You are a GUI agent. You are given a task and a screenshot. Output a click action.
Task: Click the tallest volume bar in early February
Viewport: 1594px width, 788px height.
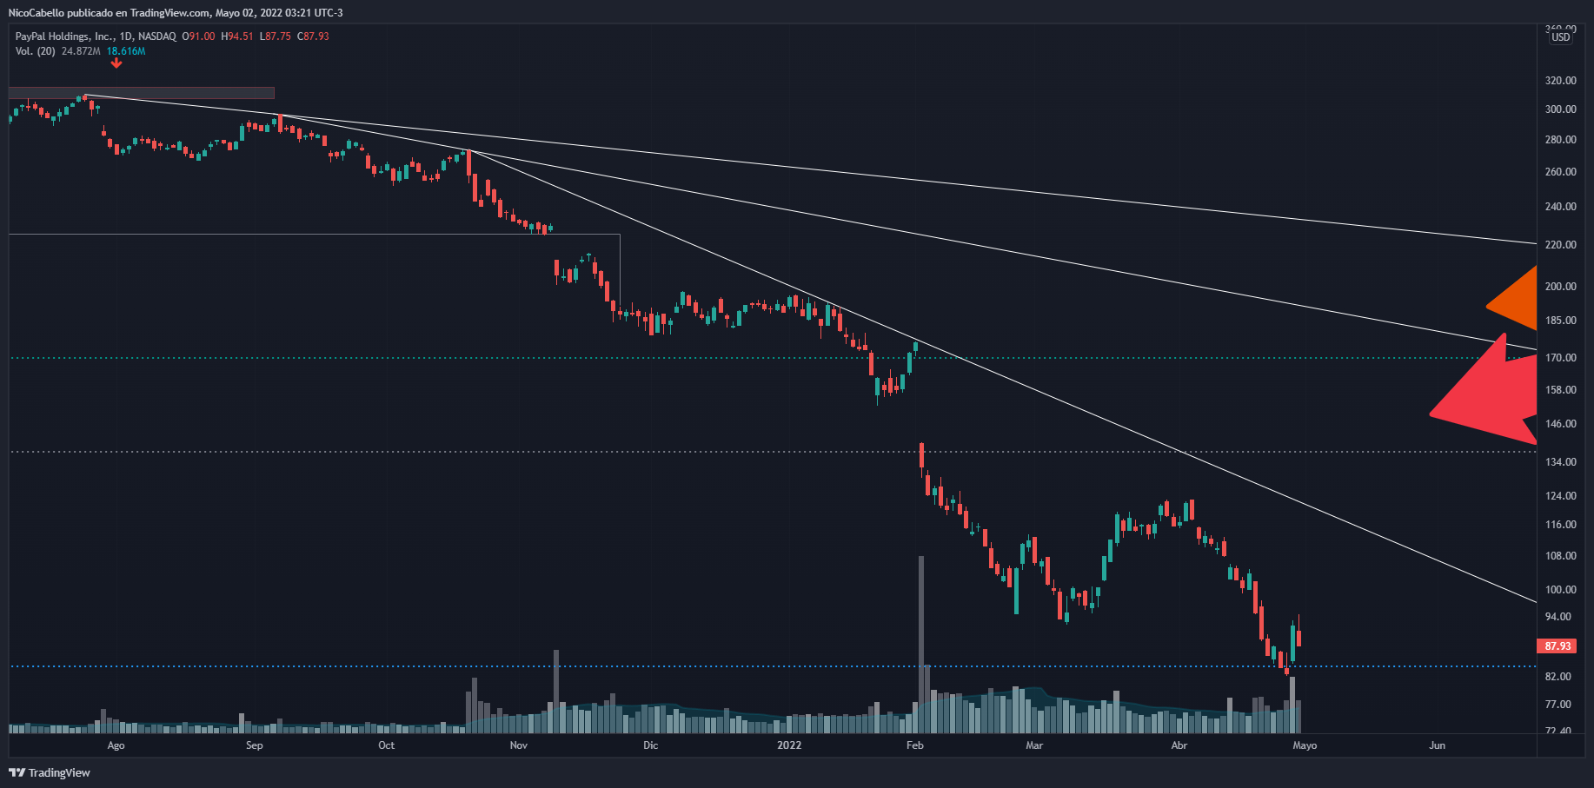(x=921, y=645)
